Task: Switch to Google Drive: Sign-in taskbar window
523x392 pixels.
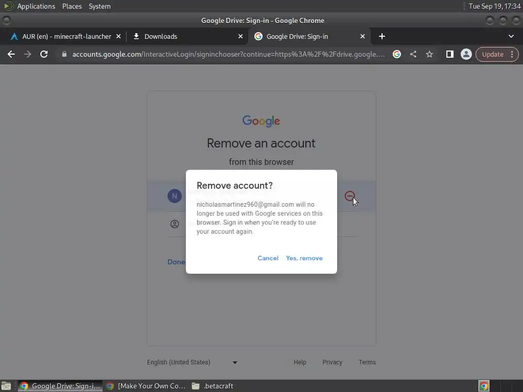Action: tap(60, 386)
